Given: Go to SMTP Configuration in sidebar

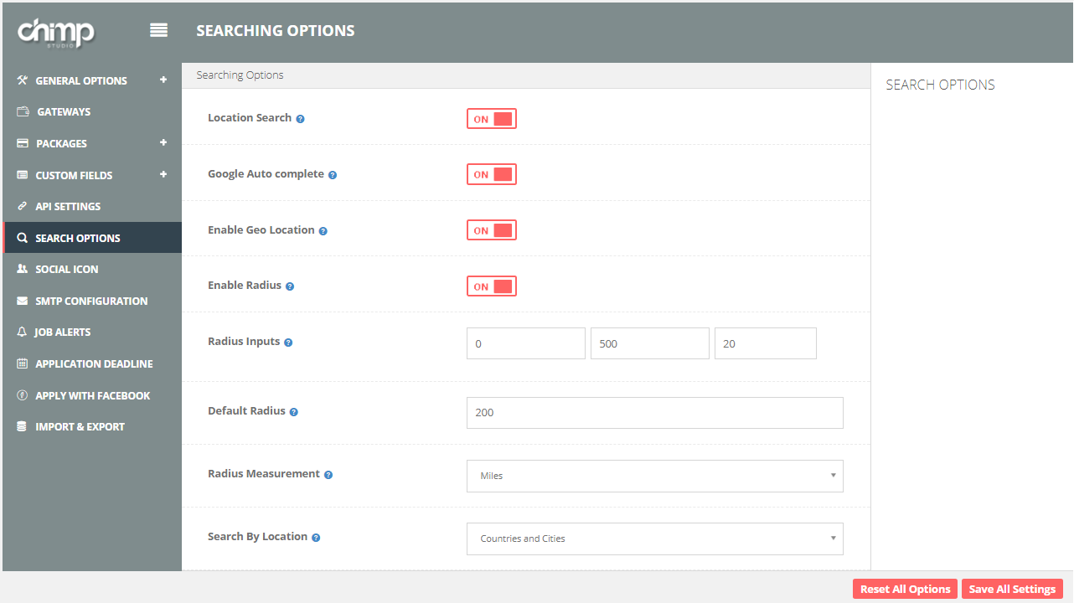Looking at the screenshot, I should [91, 301].
